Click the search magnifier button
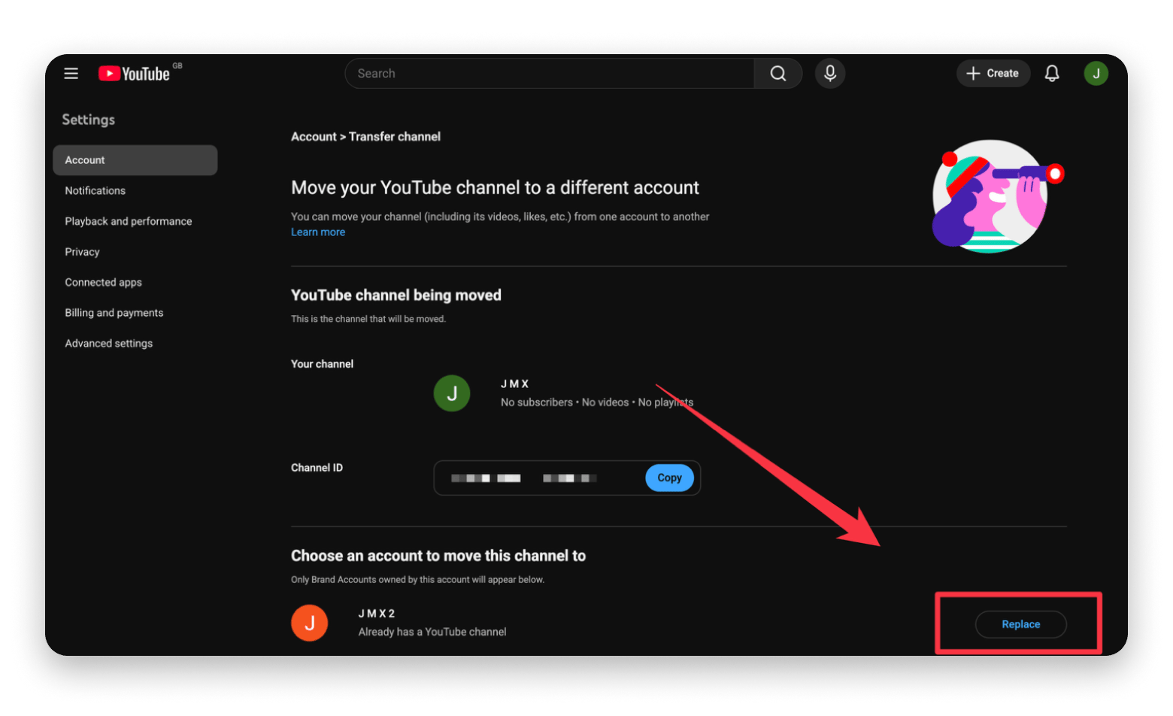 click(x=777, y=74)
